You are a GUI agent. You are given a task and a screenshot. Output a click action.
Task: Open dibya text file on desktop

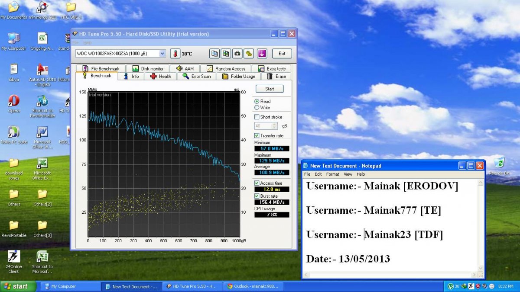click(x=13, y=73)
